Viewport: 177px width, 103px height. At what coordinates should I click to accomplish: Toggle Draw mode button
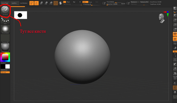(x=36, y=3)
